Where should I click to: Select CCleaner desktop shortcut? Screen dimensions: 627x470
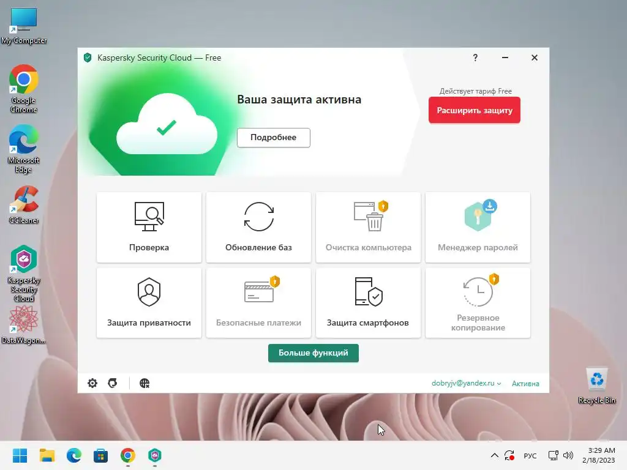tap(24, 204)
